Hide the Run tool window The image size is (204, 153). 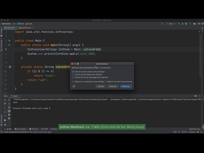(199, 96)
